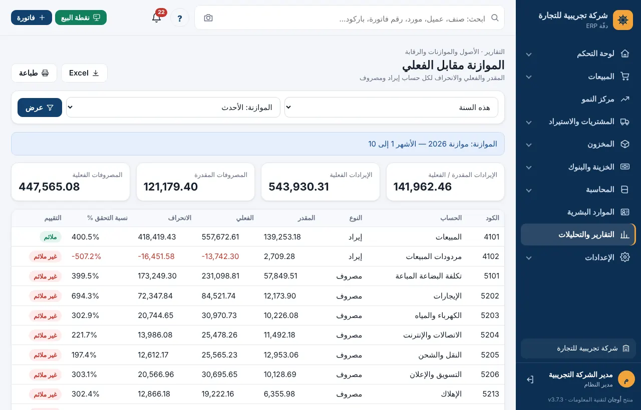This screenshot has height=410, width=641.
Task: Expand the المبيعات chevron
Action: [x=529, y=76]
